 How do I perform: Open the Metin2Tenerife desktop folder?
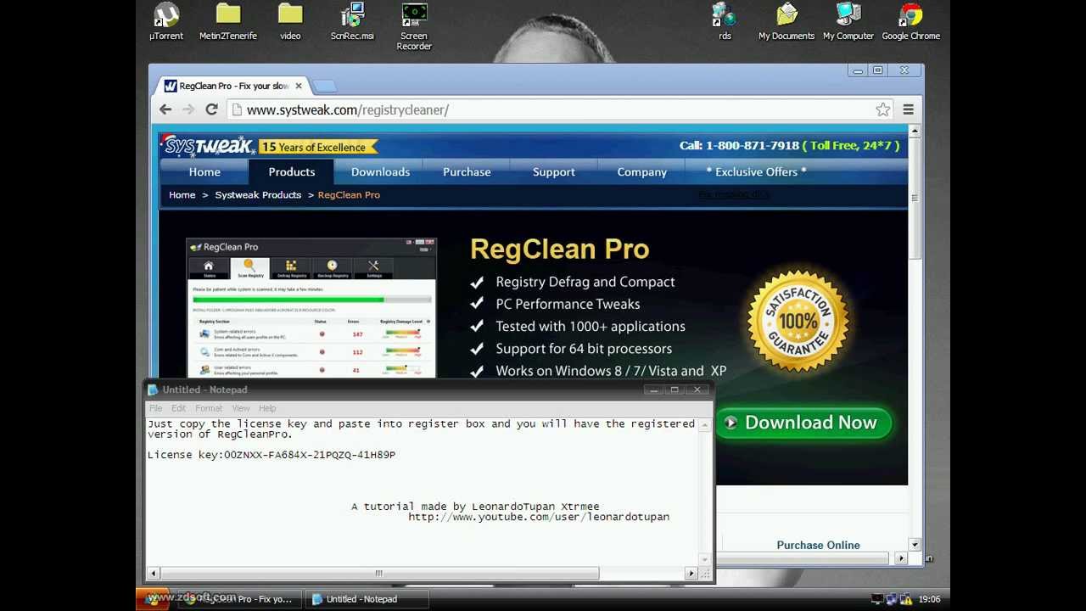(x=227, y=21)
